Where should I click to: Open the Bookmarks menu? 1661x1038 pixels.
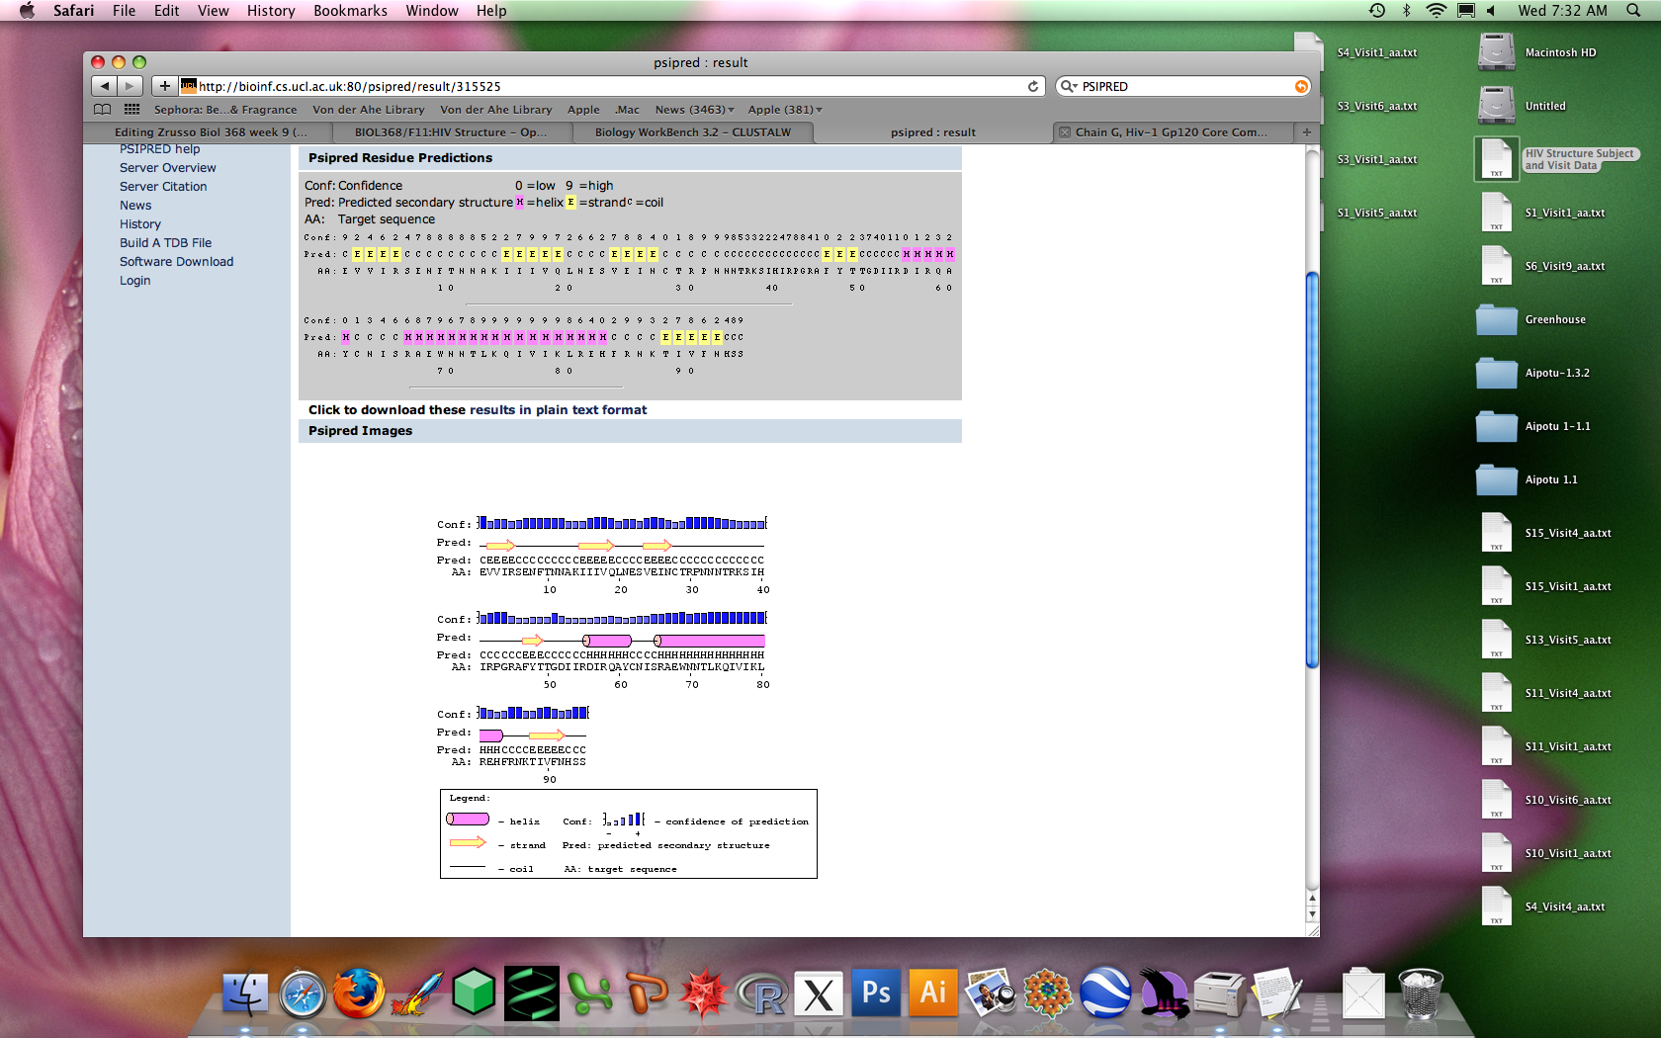click(x=350, y=11)
